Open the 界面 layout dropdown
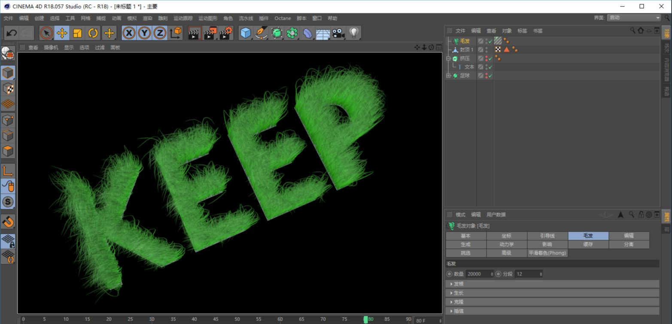This screenshot has width=672, height=324. click(634, 18)
